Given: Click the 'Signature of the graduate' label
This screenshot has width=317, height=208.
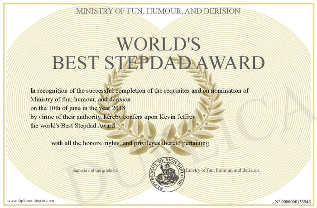Looking at the screenshot, I should [x=95, y=170].
